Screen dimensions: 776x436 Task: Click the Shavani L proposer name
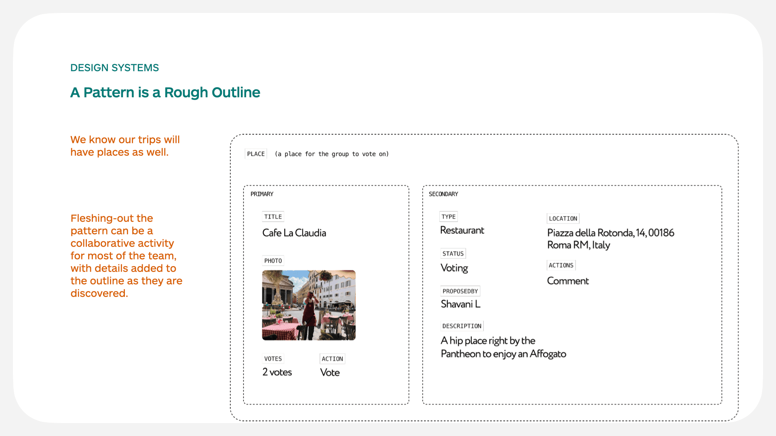click(x=460, y=304)
